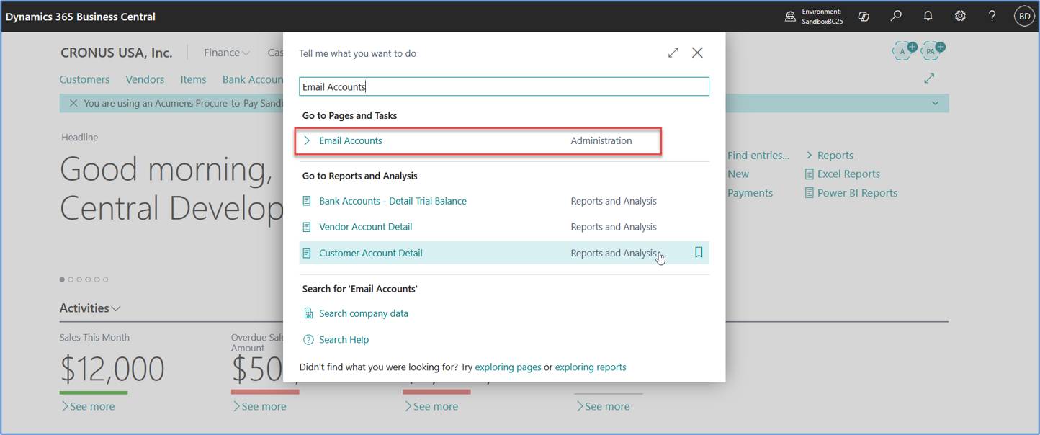Click the Tell me search input field

pyautogui.click(x=504, y=86)
